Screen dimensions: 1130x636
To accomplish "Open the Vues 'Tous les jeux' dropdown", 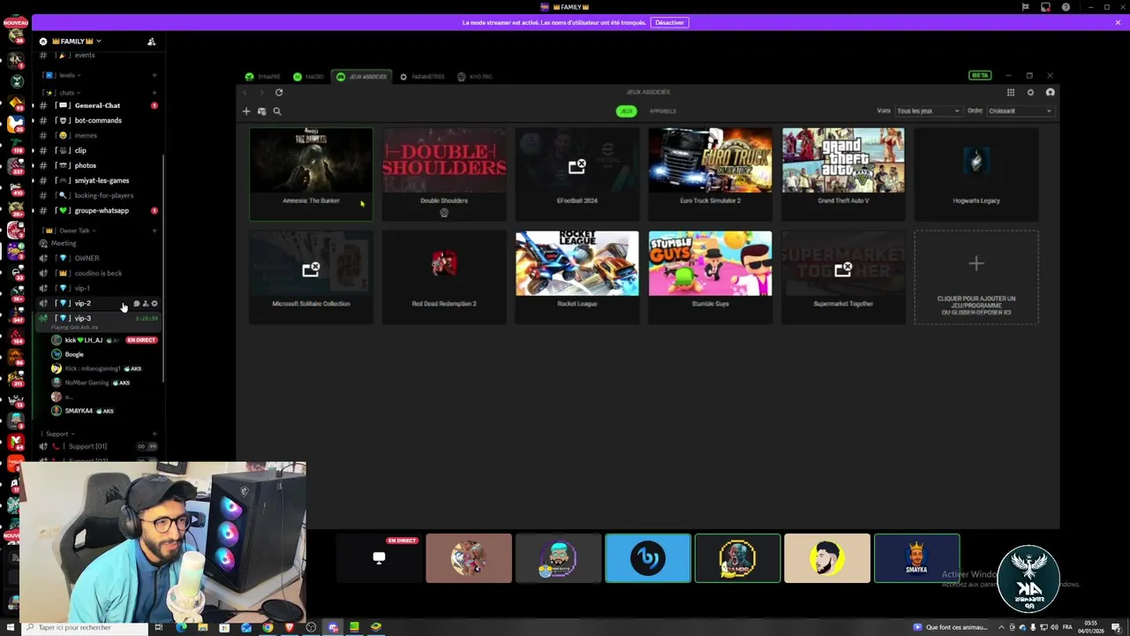I will tap(928, 111).
